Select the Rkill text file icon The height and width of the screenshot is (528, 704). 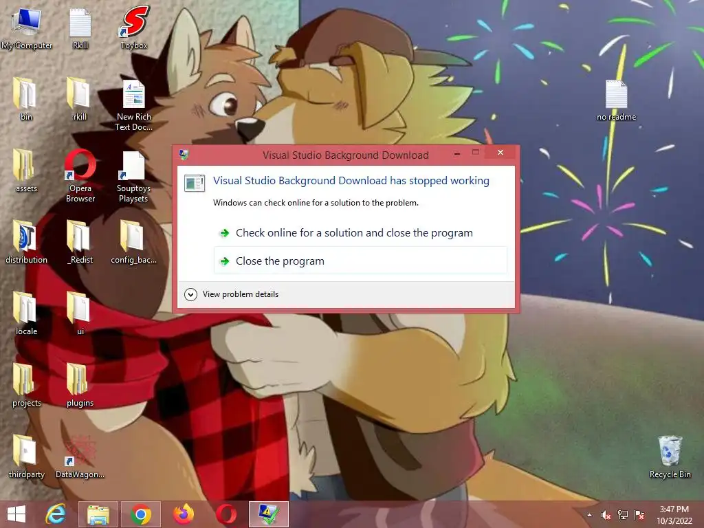pos(80,27)
